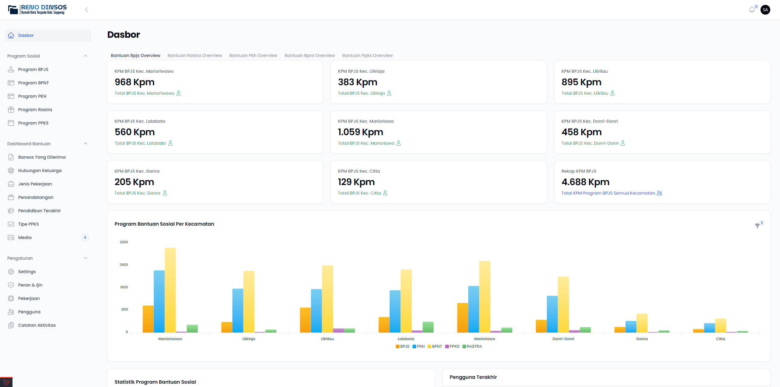780x387 pixels.
Task: Collapse the sidebar with the left chevron
Action: tap(87, 10)
